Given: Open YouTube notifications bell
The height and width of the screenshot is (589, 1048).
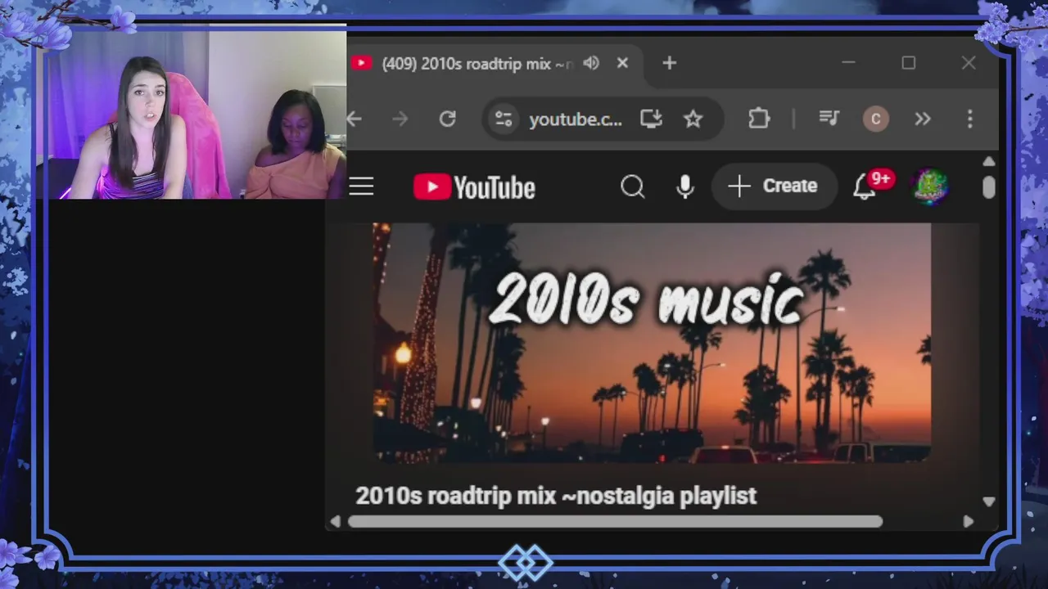Looking at the screenshot, I should (x=865, y=187).
